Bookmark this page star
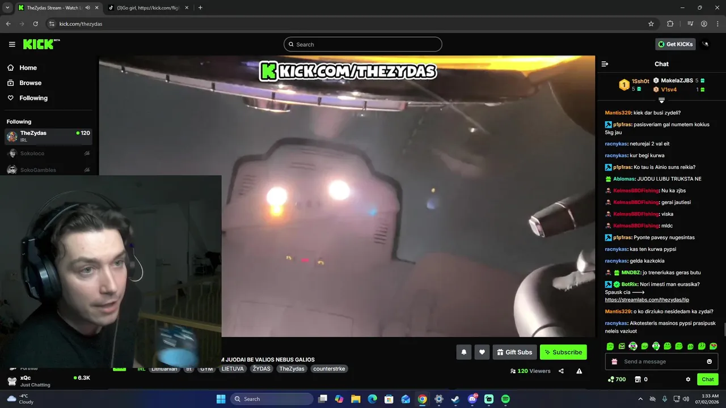 click(x=651, y=24)
